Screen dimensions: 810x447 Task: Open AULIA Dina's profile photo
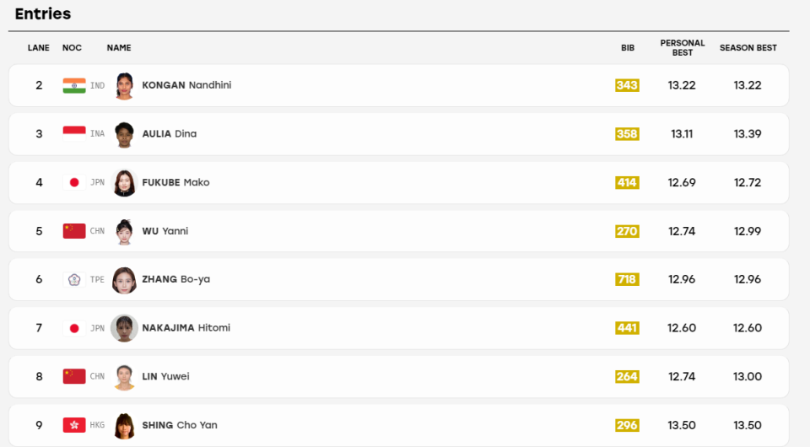click(x=124, y=134)
